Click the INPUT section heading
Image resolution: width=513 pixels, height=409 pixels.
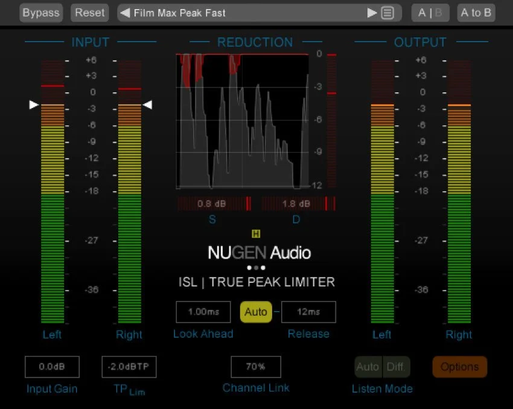click(x=91, y=42)
